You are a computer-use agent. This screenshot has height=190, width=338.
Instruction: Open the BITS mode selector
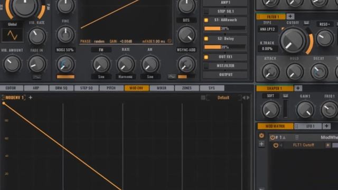pos(186,20)
